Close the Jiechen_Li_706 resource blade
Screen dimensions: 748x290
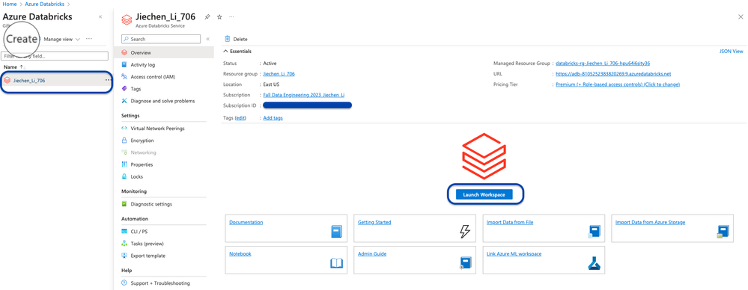pyautogui.click(x=741, y=16)
